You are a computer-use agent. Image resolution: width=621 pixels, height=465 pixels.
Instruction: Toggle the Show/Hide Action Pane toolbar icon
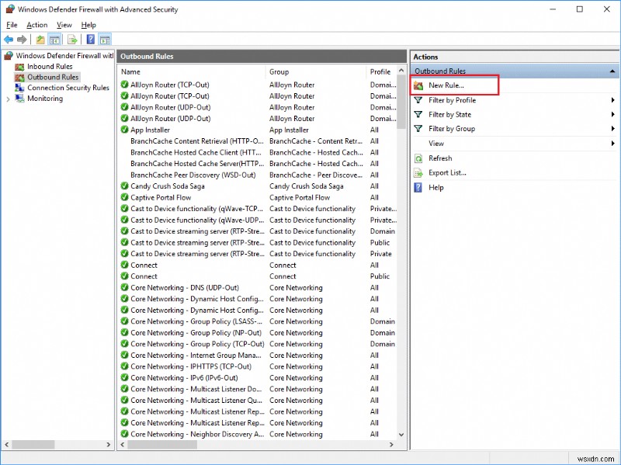[106, 39]
